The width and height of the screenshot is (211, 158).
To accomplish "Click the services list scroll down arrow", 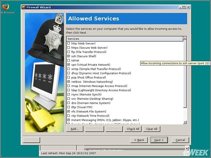I will point(185,122).
